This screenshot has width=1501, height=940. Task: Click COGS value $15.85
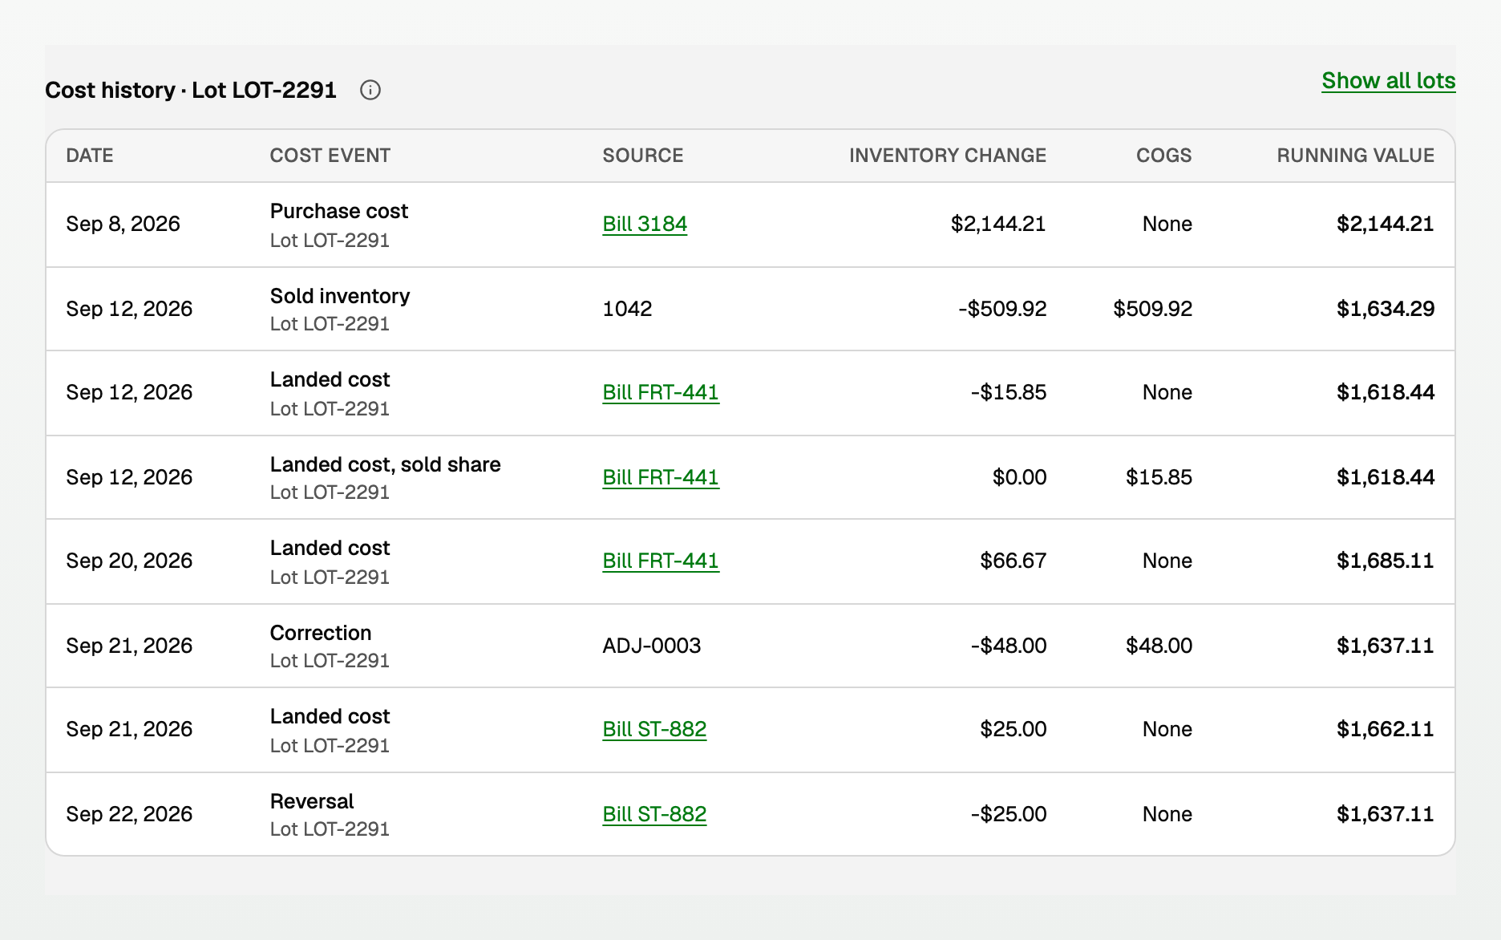1159,477
